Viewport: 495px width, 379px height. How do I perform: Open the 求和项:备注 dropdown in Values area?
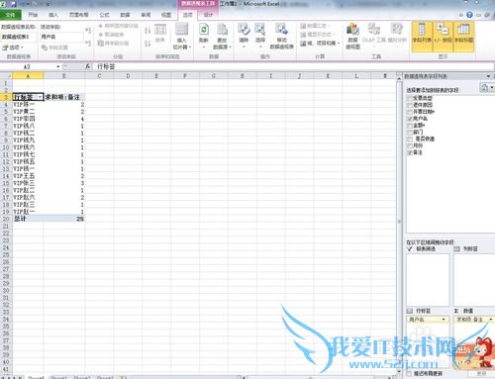coord(490,320)
